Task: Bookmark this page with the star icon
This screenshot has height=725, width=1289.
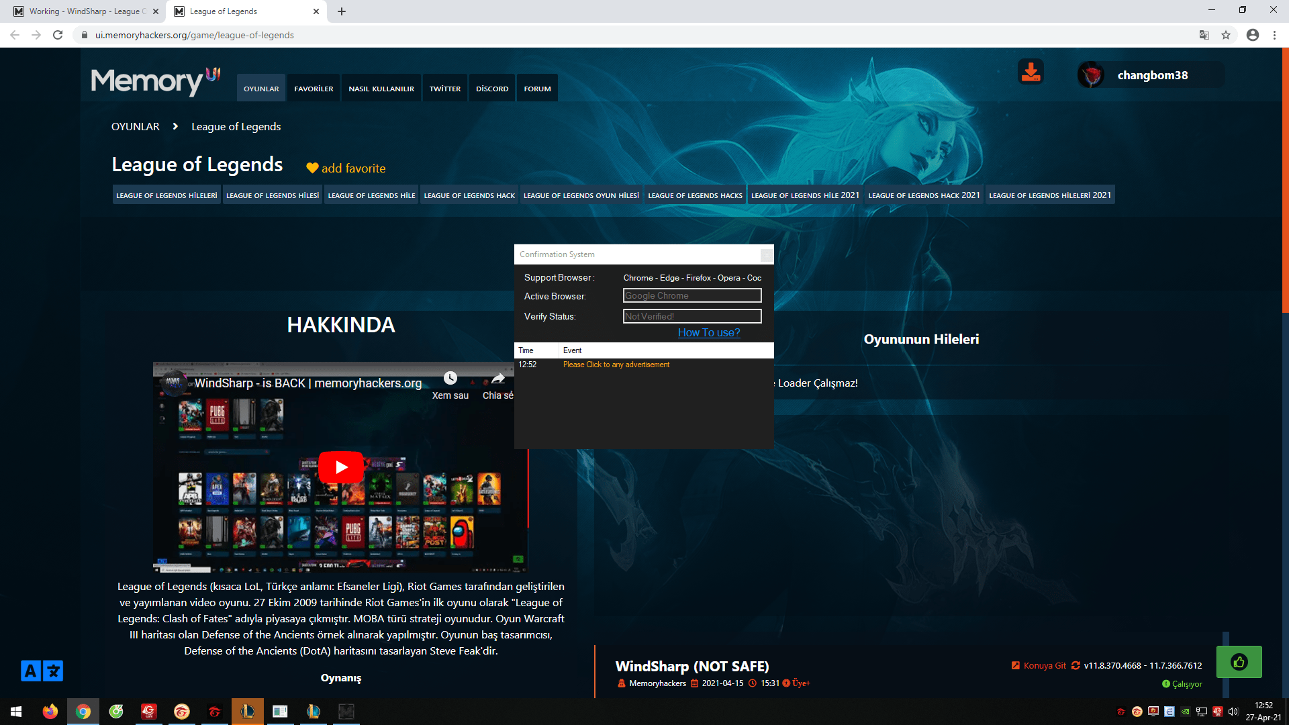Action: pyautogui.click(x=1226, y=35)
